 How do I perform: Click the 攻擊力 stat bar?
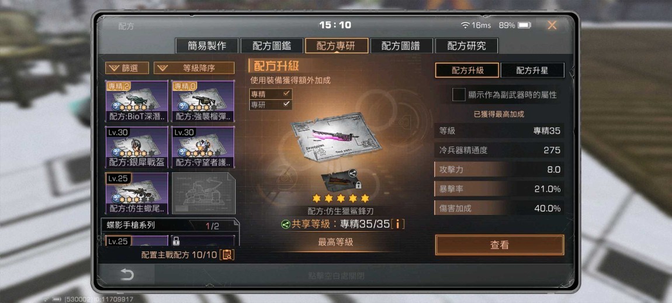[499, 170]
